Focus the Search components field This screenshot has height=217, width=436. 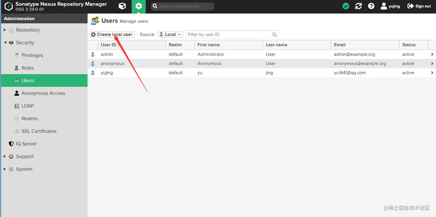pyautogui.click(x=183, y=6)
